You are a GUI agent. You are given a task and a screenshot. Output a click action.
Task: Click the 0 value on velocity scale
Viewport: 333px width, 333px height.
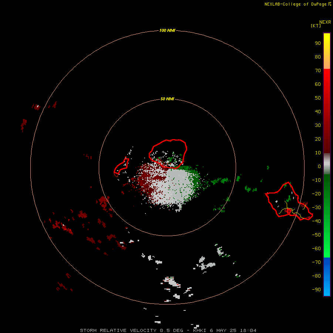319,166
